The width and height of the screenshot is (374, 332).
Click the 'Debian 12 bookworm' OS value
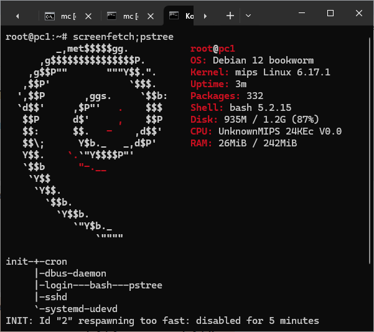pos(263,60)
